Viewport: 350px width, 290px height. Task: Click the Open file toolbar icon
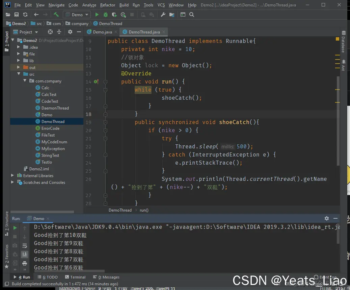pyautogui.click(x=8, y=15)
